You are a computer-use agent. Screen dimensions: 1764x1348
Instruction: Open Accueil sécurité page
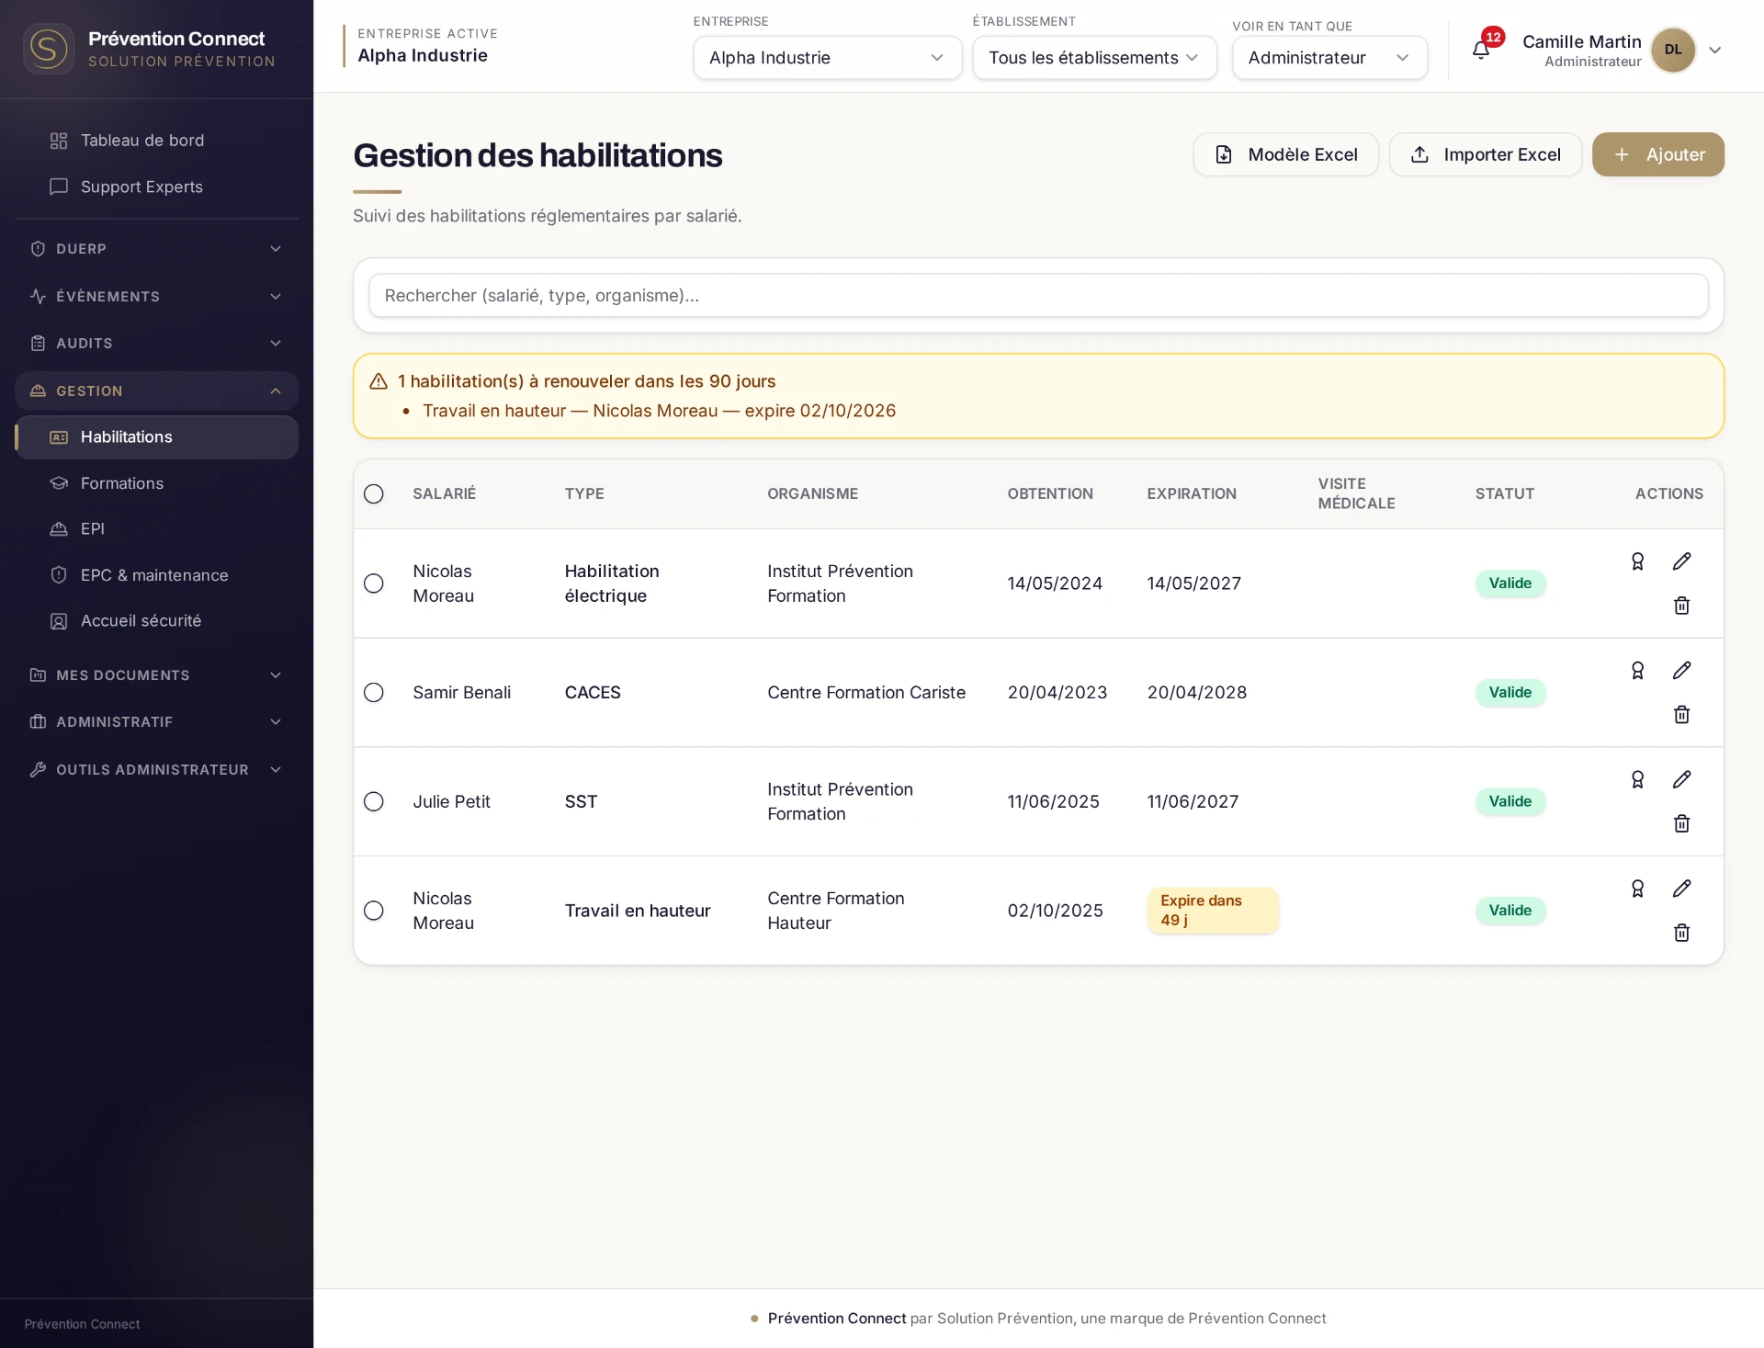point(156,621)
